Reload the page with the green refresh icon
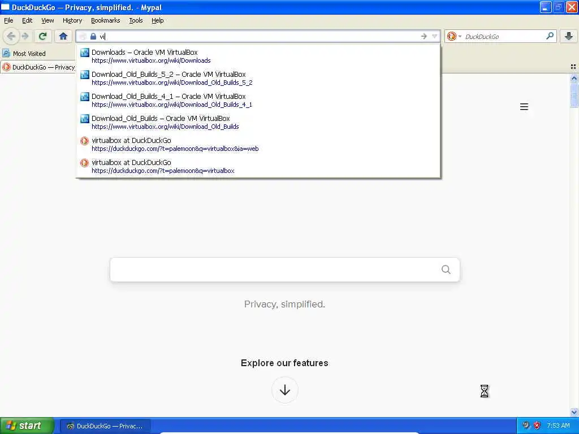 point(42,36)
